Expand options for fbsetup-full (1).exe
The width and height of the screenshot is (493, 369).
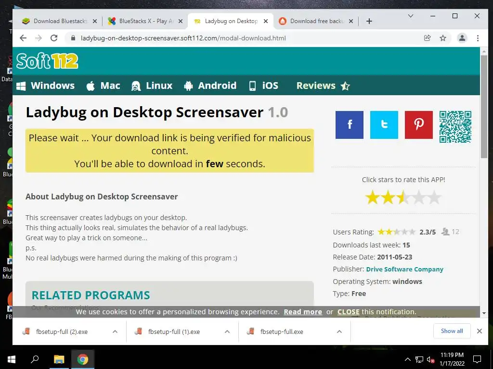tap(227, 332)
